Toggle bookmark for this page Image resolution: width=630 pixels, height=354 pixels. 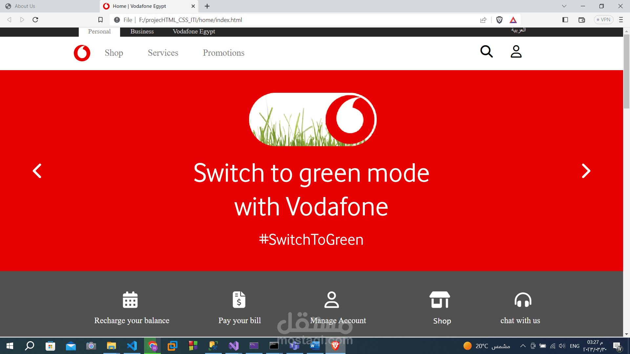(100, 20)
